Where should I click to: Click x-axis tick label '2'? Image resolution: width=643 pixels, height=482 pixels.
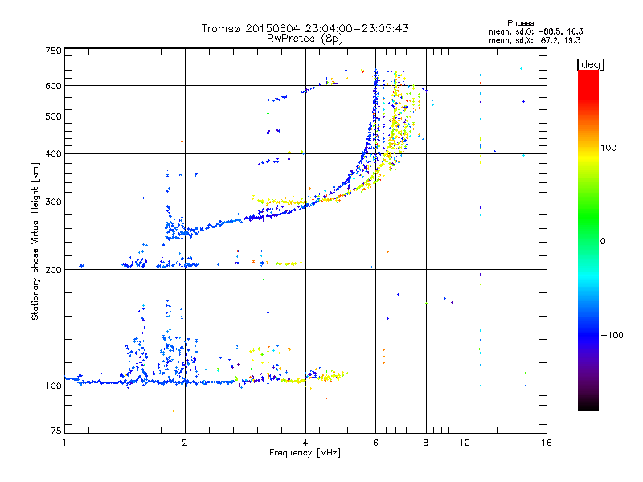pos(185,443)
